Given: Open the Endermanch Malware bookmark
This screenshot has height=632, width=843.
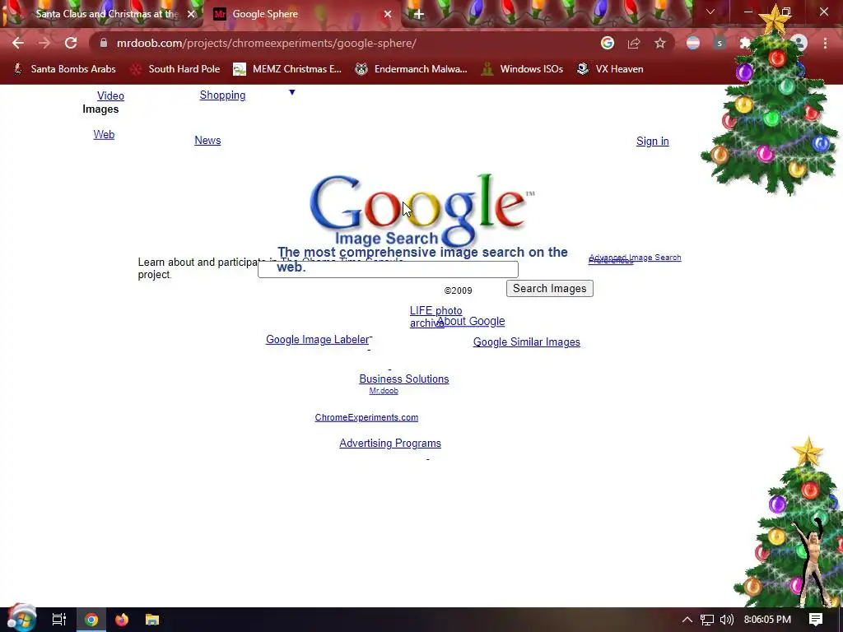Looking at the screenshot, I should [411, 69].
